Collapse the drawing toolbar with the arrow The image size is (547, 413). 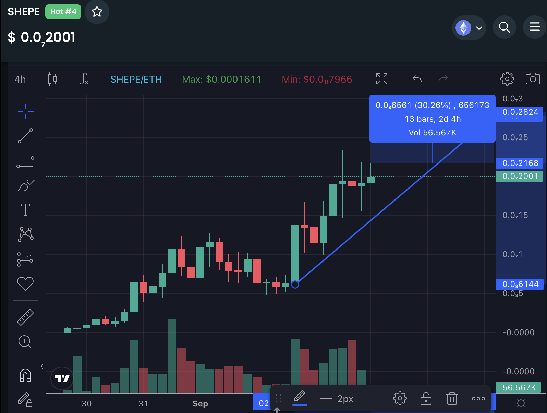click(42, 366)
